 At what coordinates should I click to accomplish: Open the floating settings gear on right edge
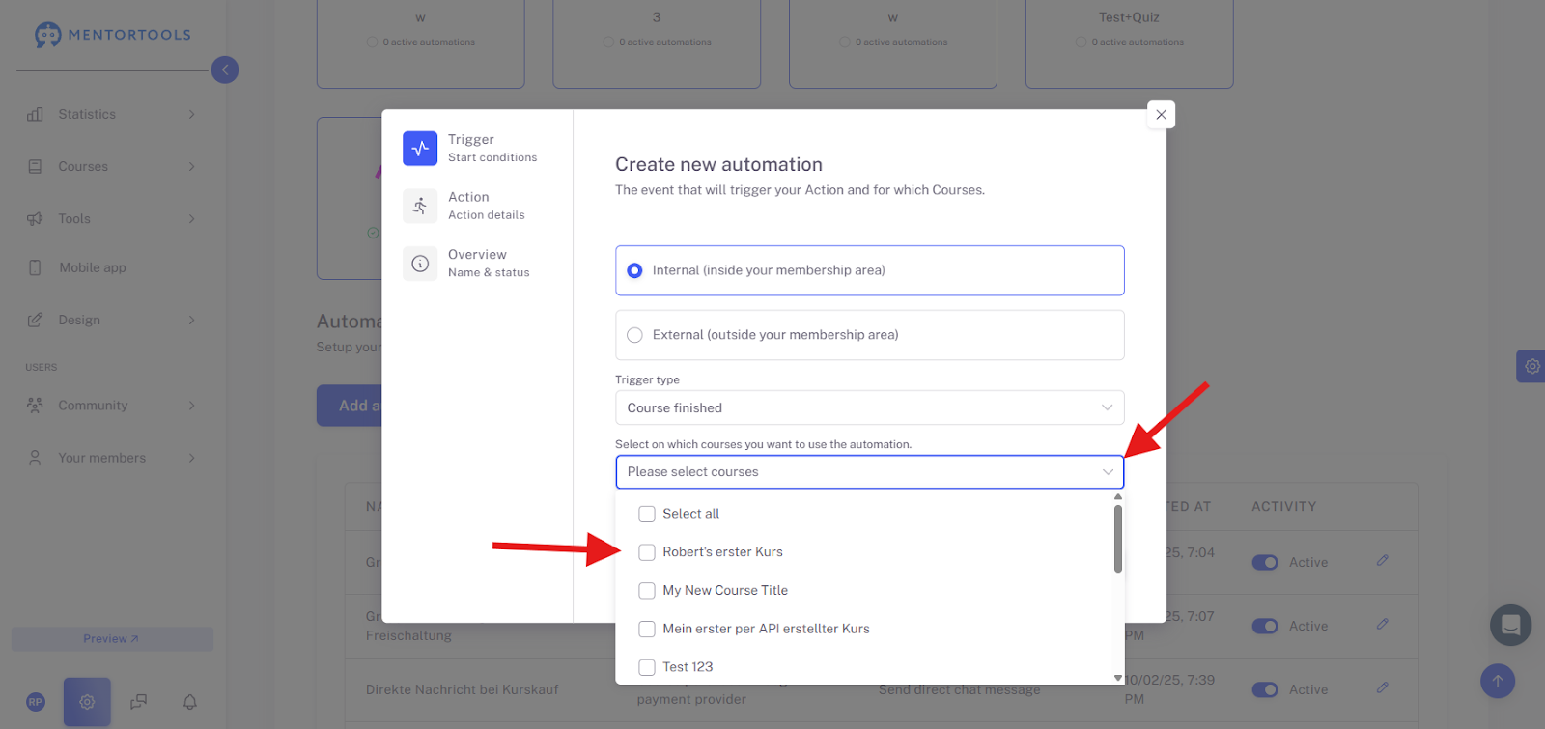pyautogui.click(x=1531, y=366)
